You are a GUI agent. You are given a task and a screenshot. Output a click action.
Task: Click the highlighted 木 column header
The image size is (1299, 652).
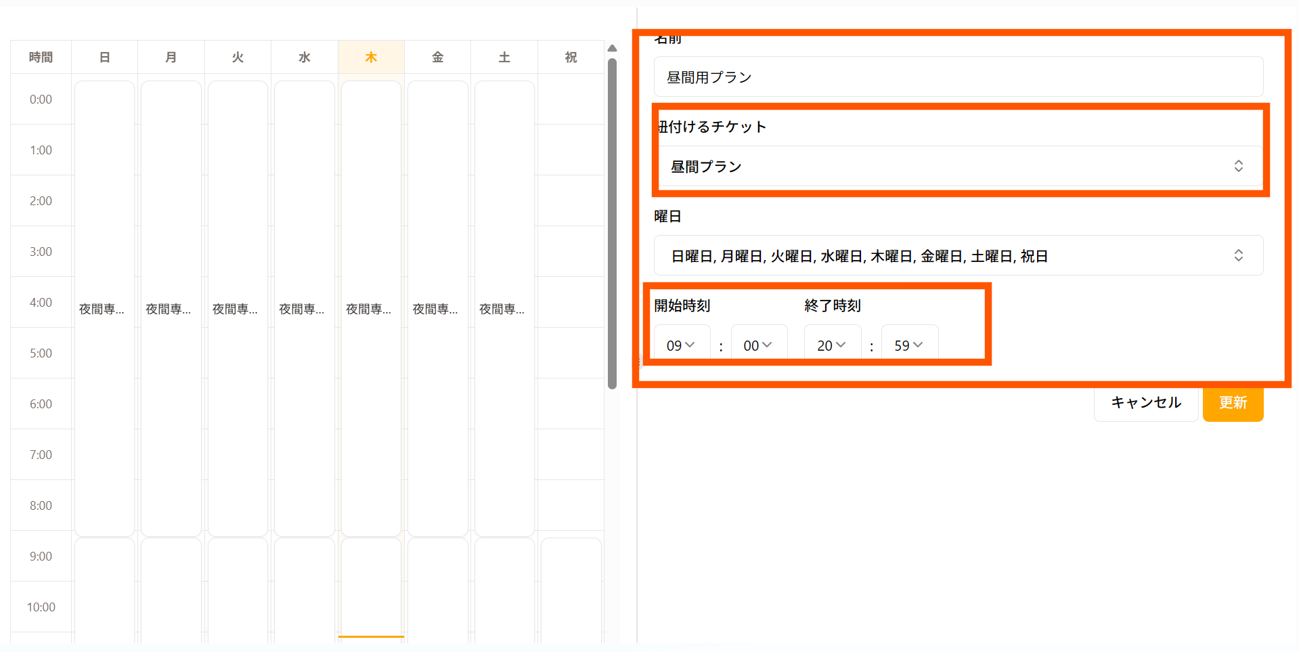point(371,58)
